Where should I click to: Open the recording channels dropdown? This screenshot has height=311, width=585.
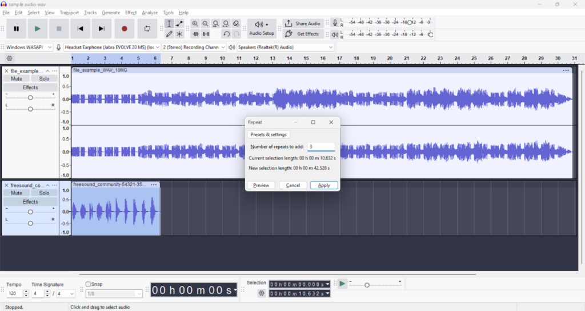194,47
